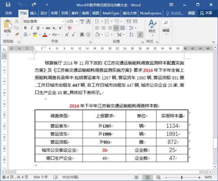Toggle superscript formatting

pos(61,28)
